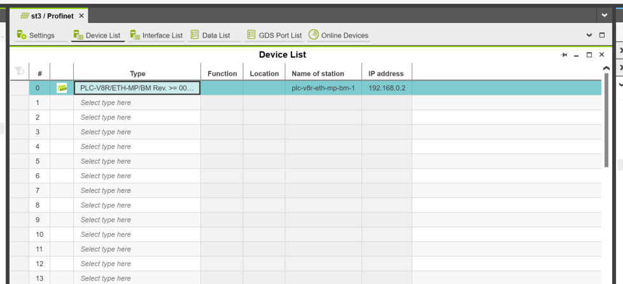Open the Settings view
This screenshot has height=284, width=623.
point(36,36)
